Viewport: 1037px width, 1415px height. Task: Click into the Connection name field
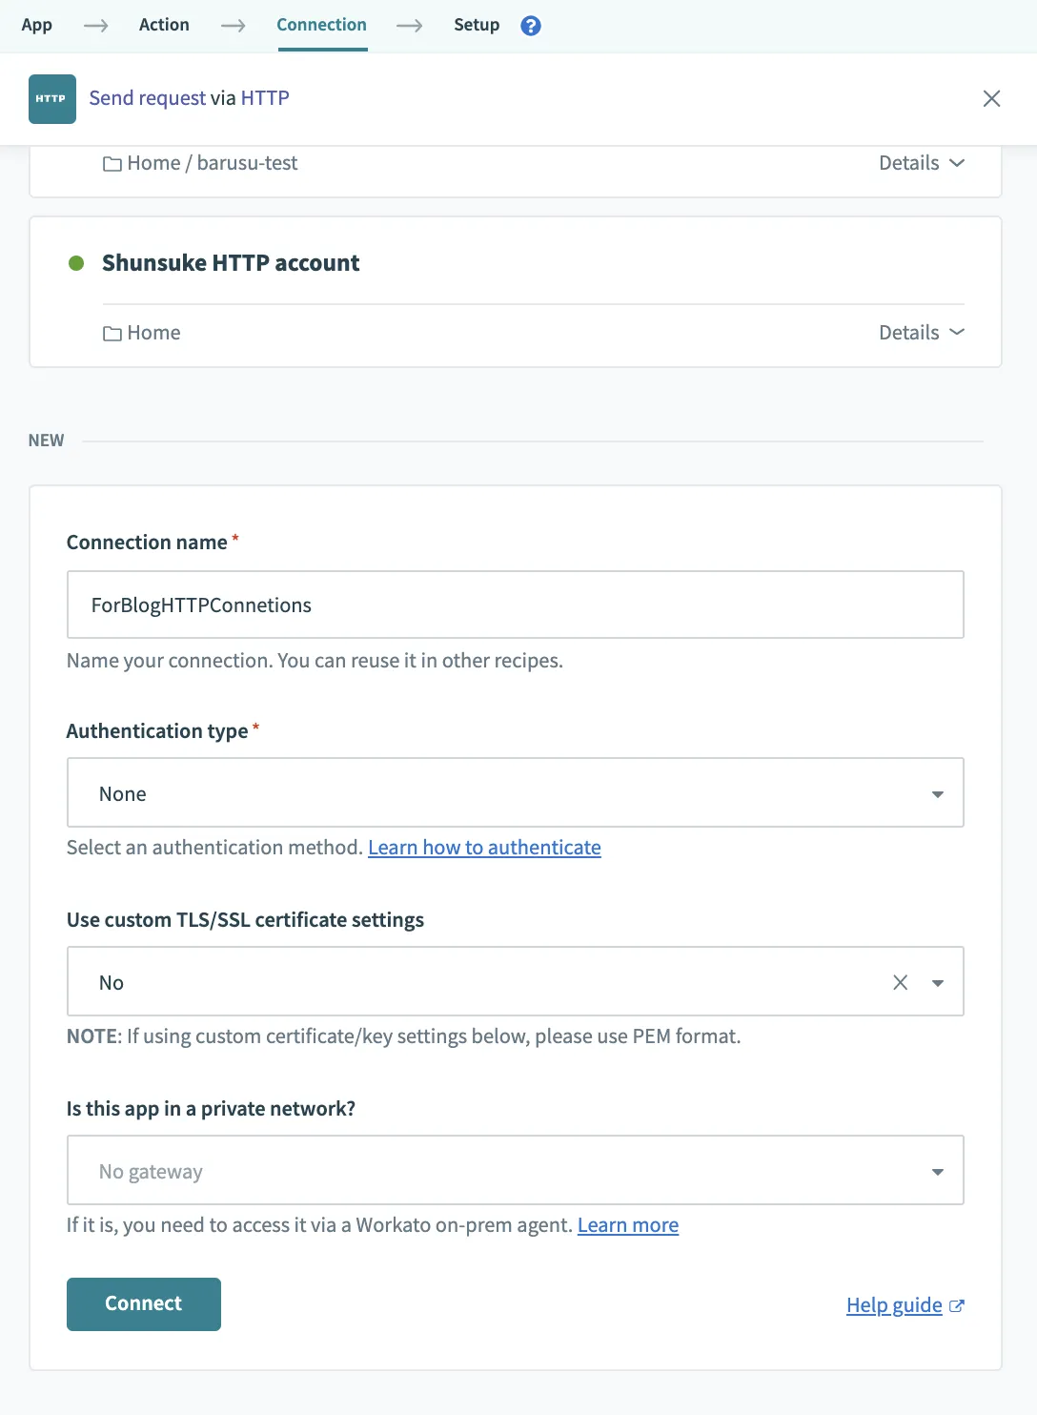(x=515, y=605)
